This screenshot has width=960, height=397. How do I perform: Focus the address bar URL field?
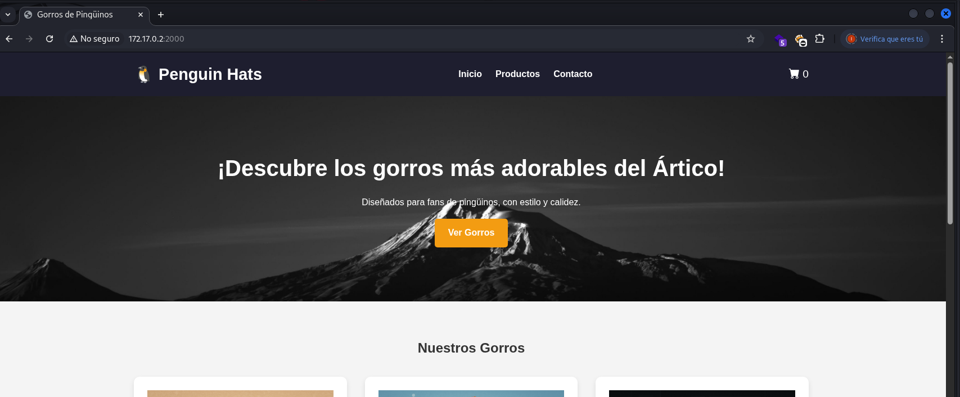[x=394, y=39]
